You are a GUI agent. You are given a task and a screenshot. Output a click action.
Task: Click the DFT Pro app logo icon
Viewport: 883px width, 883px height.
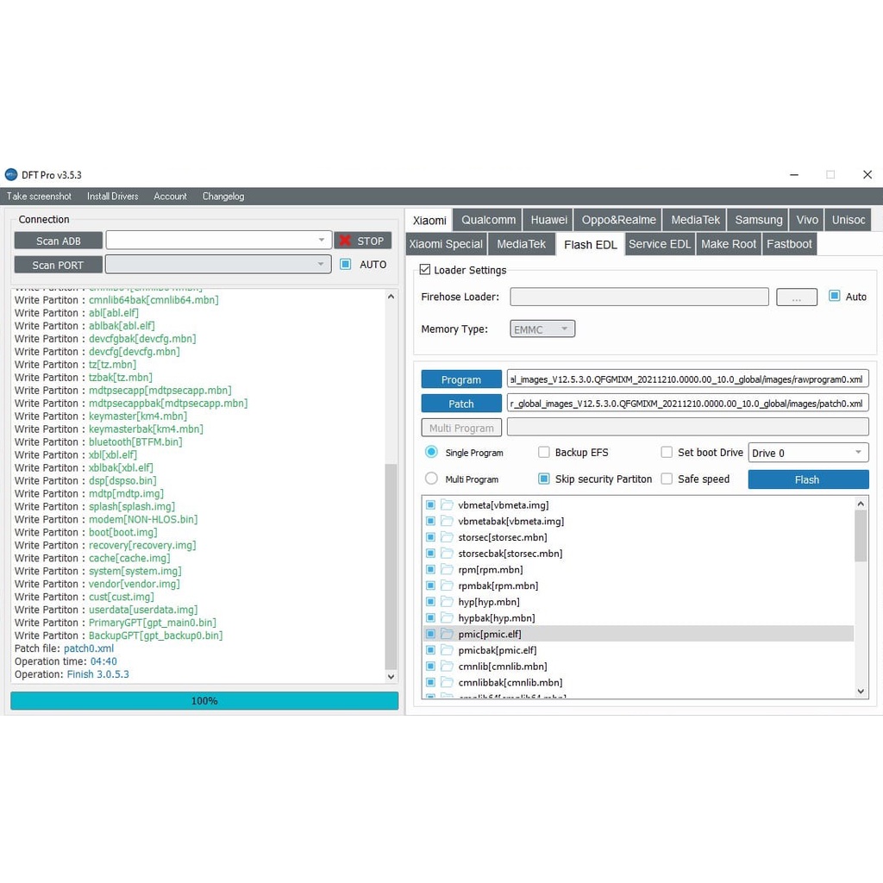pos(10,174)
